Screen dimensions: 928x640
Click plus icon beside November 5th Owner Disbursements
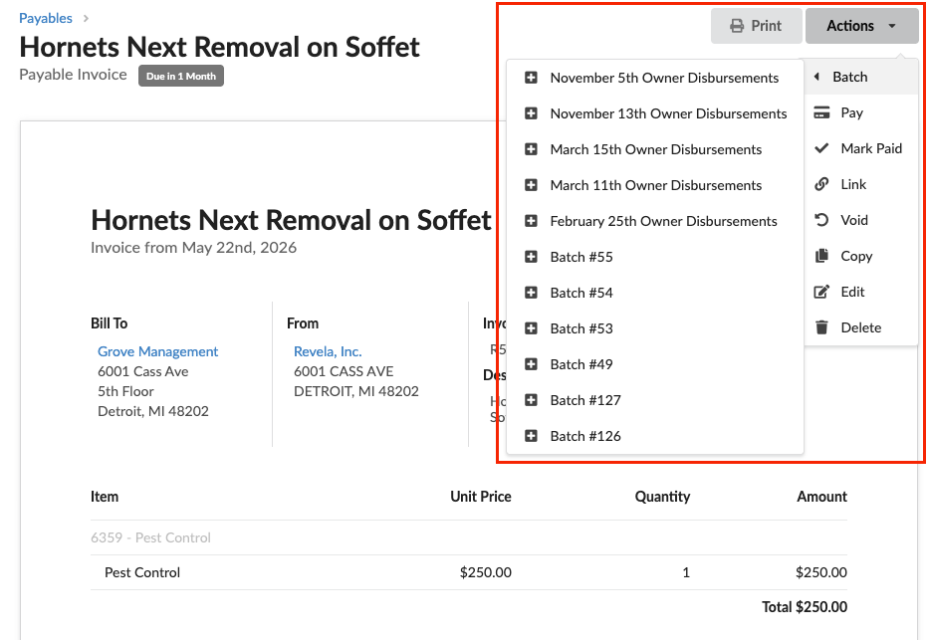[531, 78]
